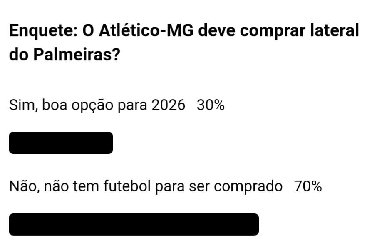Select the 'Não, não tem futebol' answer
The width and height of the screenshot is (367, 246).
coord(146,186)
